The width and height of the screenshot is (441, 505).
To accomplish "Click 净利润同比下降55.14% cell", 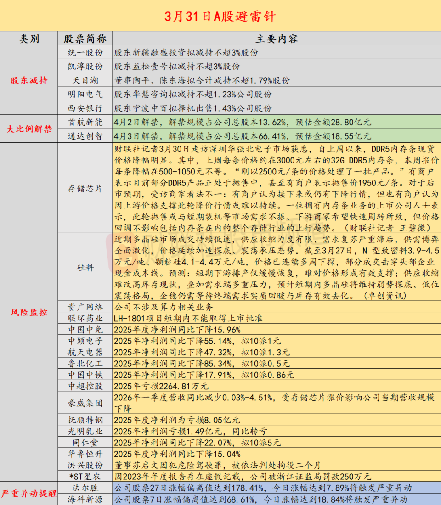I will tap(277, 341).
